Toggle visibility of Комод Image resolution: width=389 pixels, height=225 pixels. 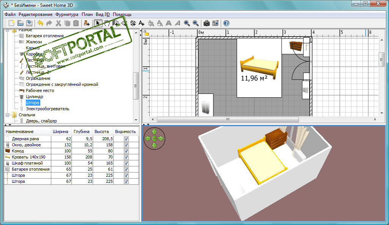tap(126, 151)
